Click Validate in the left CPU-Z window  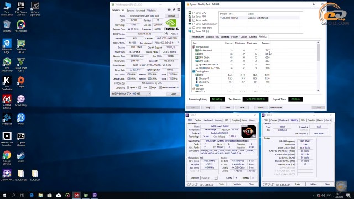point(237,184)
